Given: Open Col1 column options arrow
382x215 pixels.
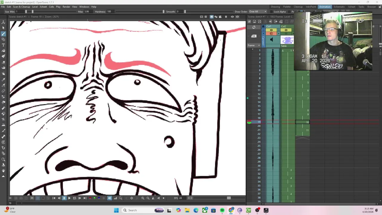Looking at the screenshot, I should pos(278,33).
